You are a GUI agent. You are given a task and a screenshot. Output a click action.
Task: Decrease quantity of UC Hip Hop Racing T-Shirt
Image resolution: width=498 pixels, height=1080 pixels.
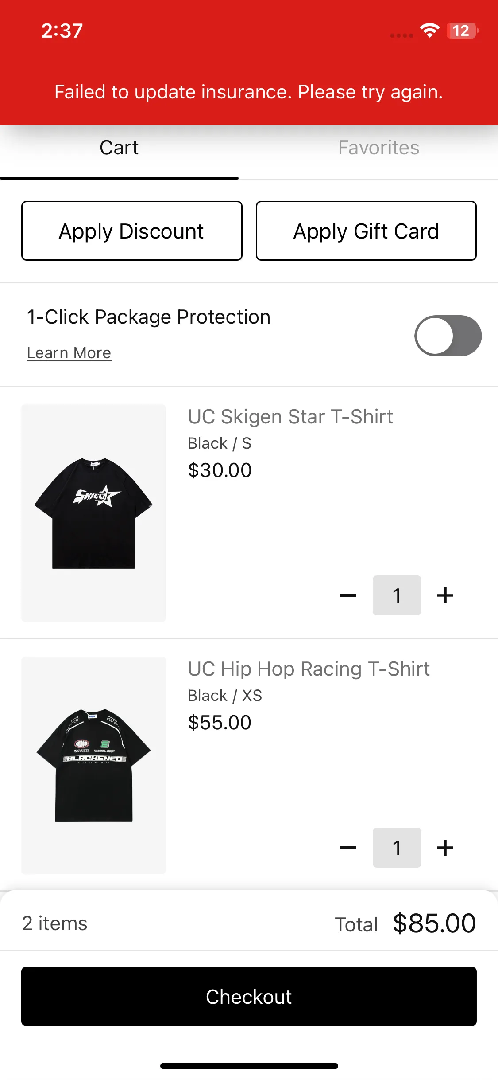point(348,848)
